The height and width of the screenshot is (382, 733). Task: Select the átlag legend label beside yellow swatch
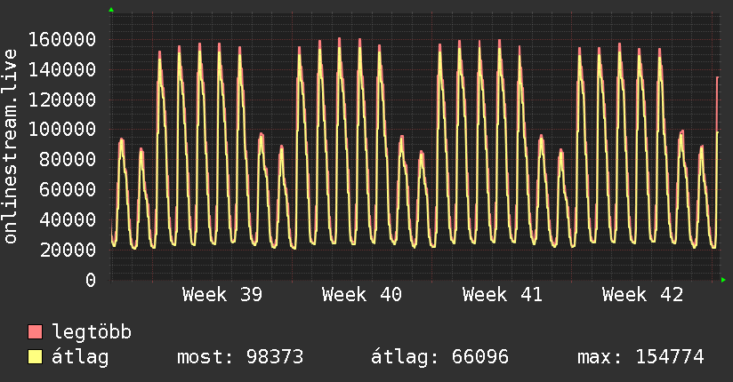click(x=80, y=357)
